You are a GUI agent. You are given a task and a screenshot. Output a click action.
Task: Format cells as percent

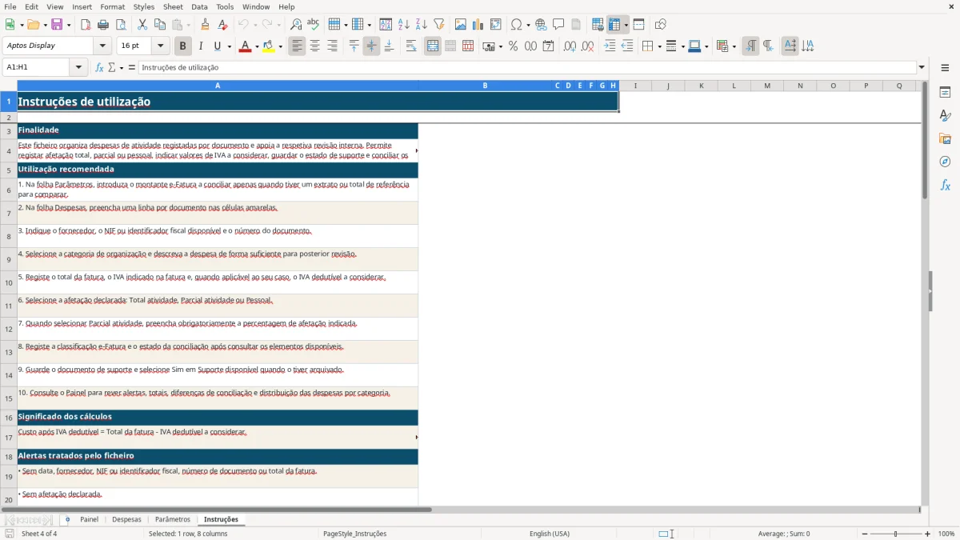[x=513, y=46]
